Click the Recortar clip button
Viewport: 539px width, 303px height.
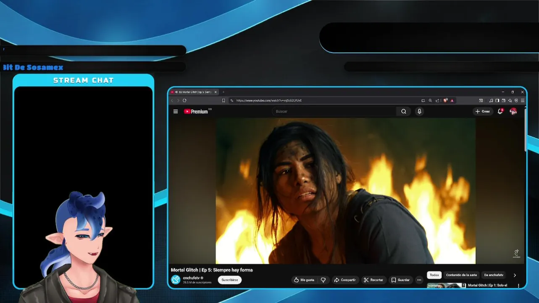pos(373,280)
